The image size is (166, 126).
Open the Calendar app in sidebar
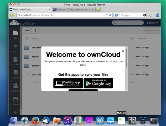click(15, 101)
